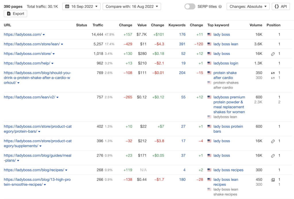Click the 'Total traffic: 30.1K' text
Image resolution: width=294 pixels, height=199 pixels.
[x=42, y=7]
